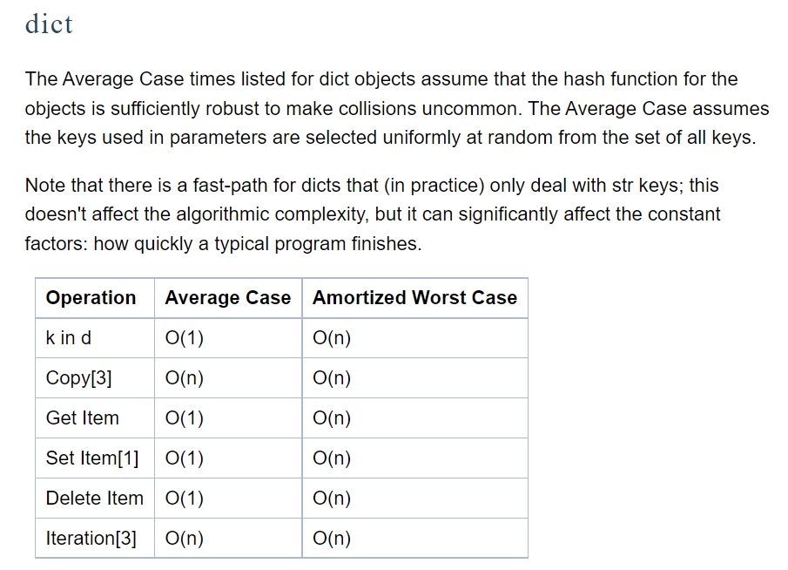Click the "Get Item" operation cell
The width and height of the screenshot is (788, 570).
[83, 418]
